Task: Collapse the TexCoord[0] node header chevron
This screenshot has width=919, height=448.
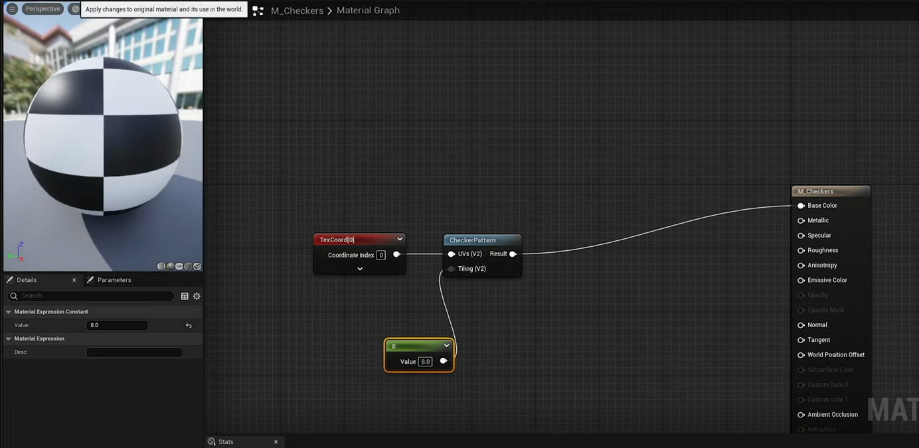Action: click(400, 239)
